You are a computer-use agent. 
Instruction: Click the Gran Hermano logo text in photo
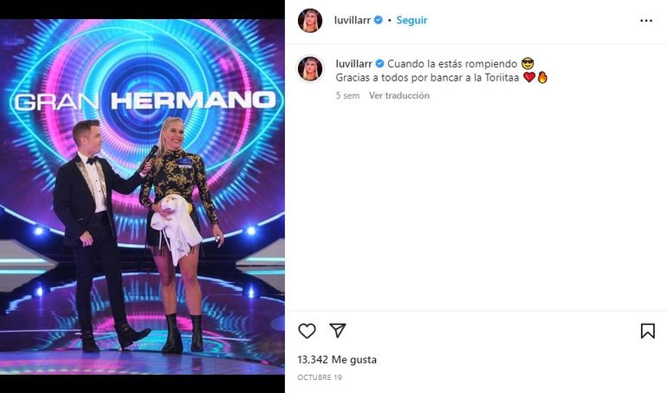146,101
